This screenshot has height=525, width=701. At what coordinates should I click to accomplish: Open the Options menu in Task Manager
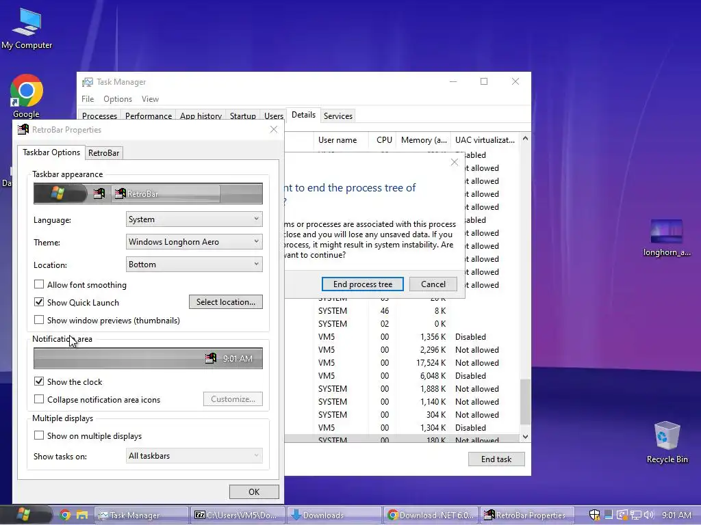(118, 99)
